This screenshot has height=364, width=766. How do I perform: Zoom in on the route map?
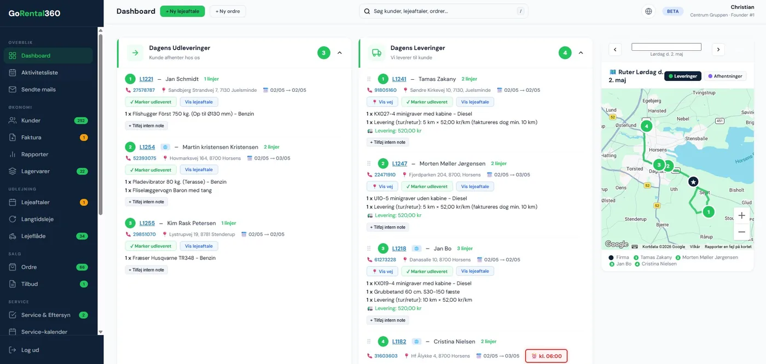[x=741, y=215]
